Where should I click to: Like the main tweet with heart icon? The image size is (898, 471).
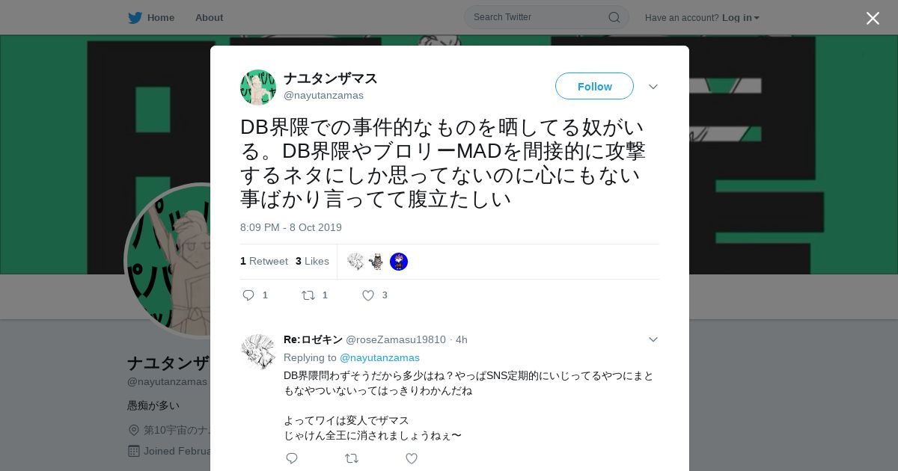tap(368, 295)
